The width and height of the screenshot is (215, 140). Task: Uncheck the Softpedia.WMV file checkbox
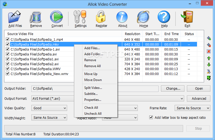(7, 69)
